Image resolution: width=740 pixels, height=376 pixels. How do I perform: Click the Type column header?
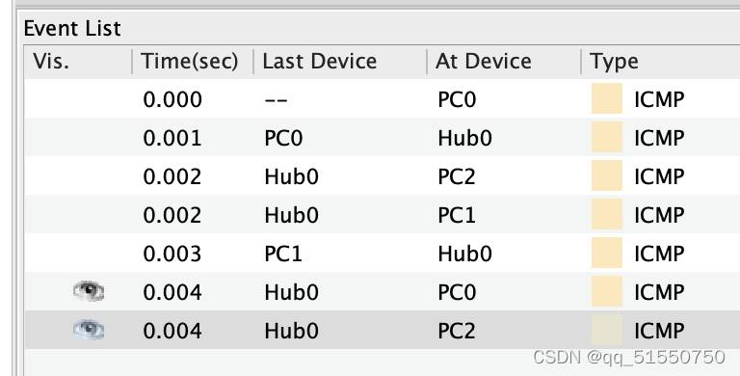[661, 62]
